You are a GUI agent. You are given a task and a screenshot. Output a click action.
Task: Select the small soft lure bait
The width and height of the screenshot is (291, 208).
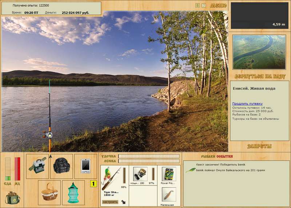point(169,195)
